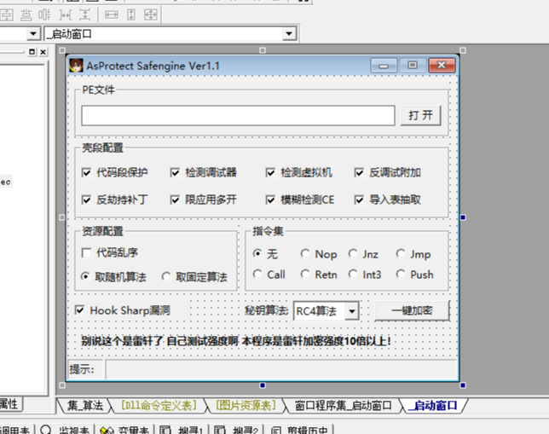Switch to the 窗口程序集_启动窗口 tab
Screen dimensions: 549x434
click(x=343, y=406)
